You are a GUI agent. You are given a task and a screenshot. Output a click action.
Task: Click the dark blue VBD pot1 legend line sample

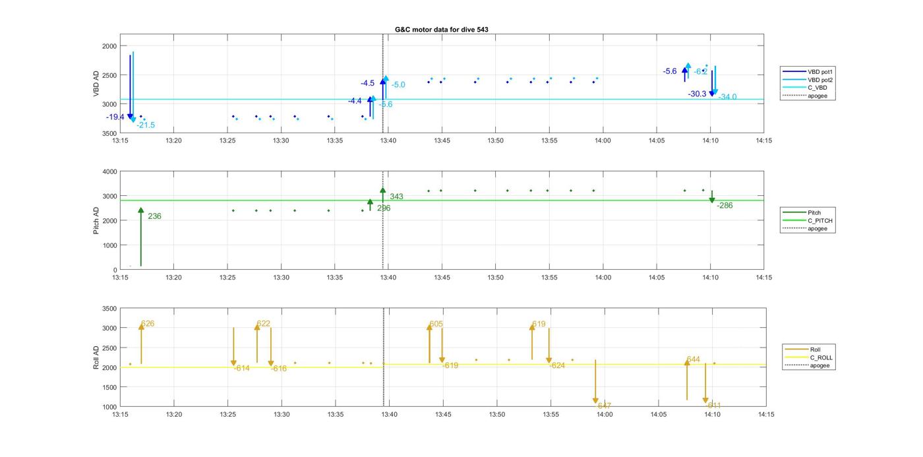coord(794,71)
